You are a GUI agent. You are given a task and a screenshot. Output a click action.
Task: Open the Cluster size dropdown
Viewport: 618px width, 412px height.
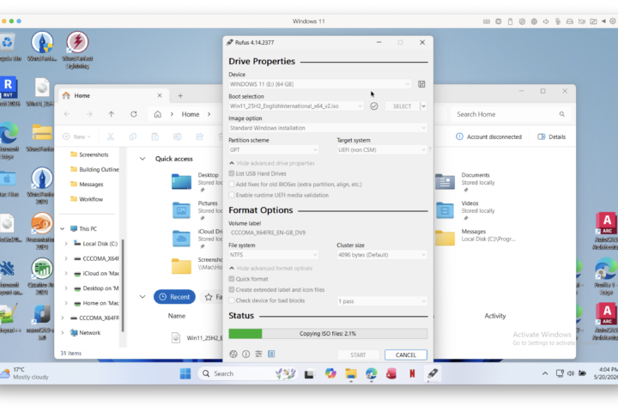pyautogui.click(x=382, y=255)
